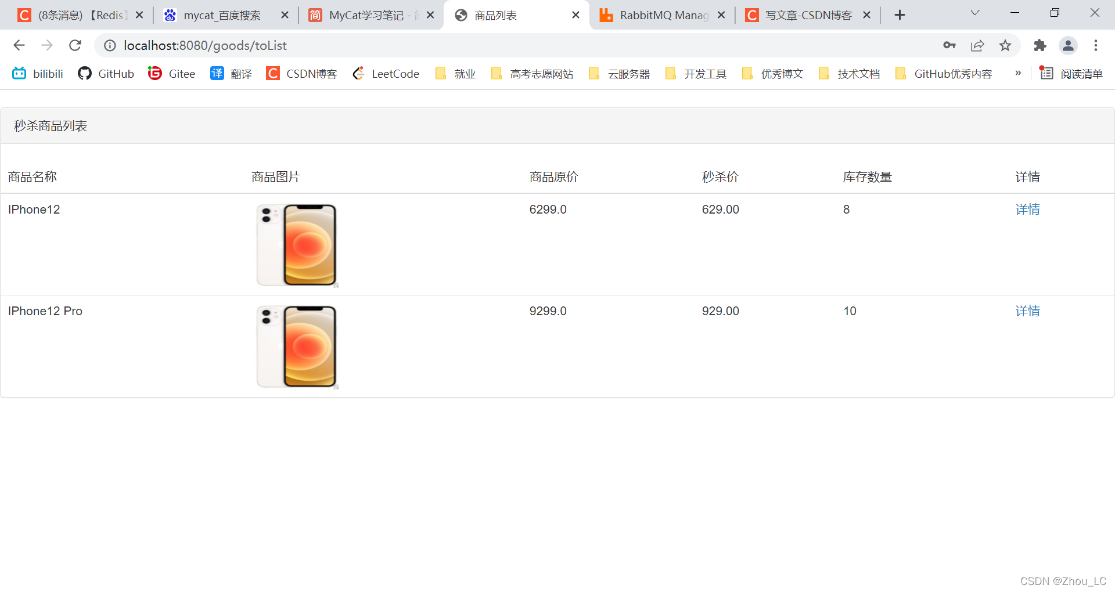Open the Chrome profile avatar
Viewport: 1115px width, 592px height.
tap(1068, 45)
